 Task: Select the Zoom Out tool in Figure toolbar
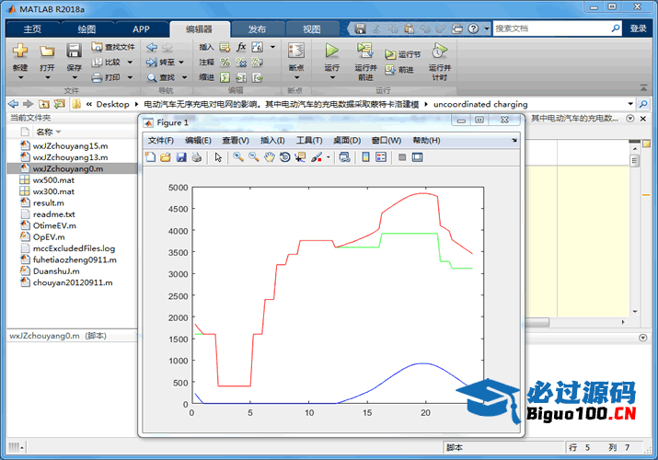click(x=253, y=157)
